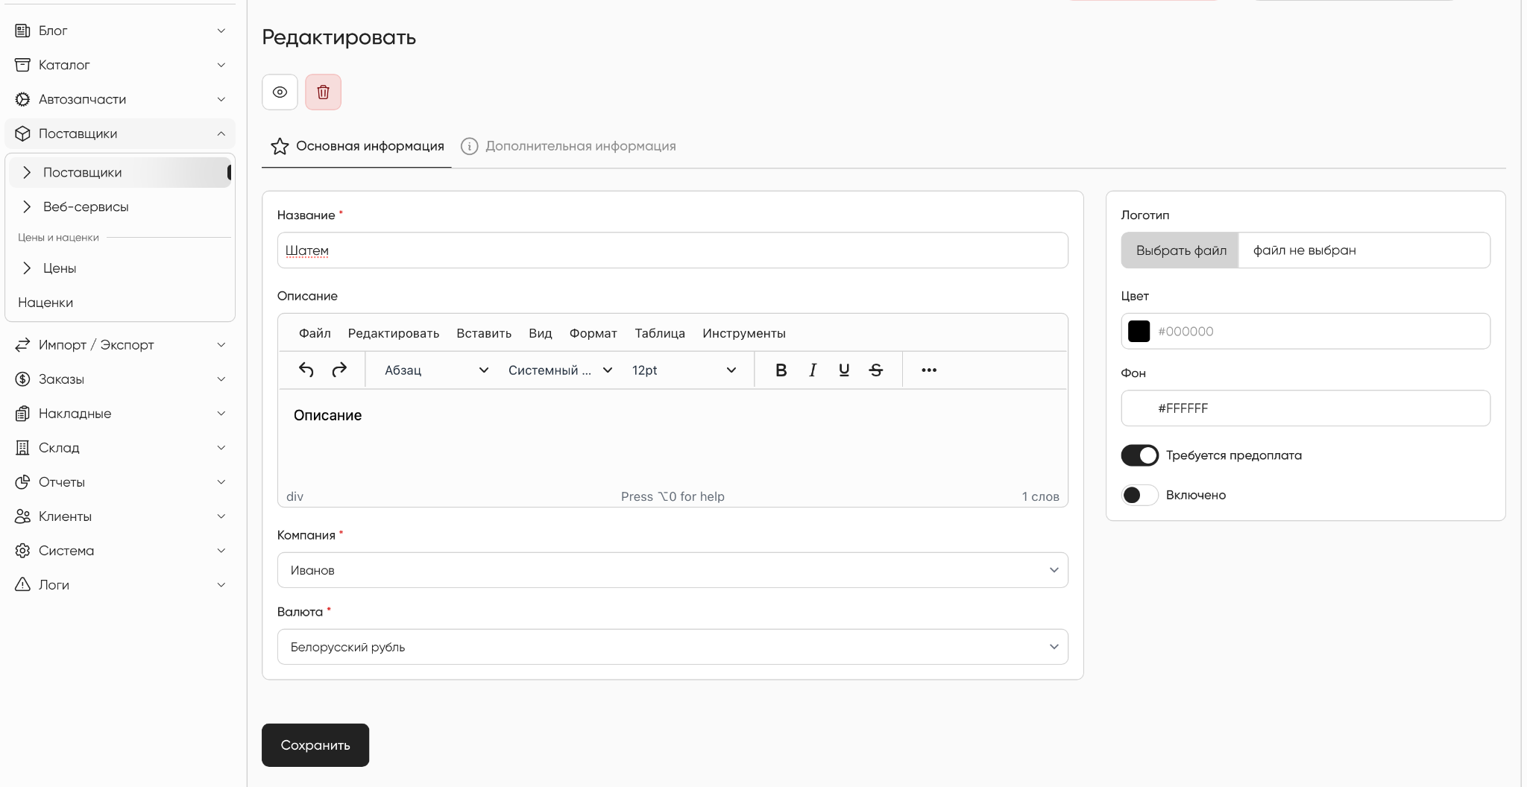Image resolution: width=1527 pixels, height=787 pixels.
Task: Enable the Включено switch
Action: tap(1139, 495)
